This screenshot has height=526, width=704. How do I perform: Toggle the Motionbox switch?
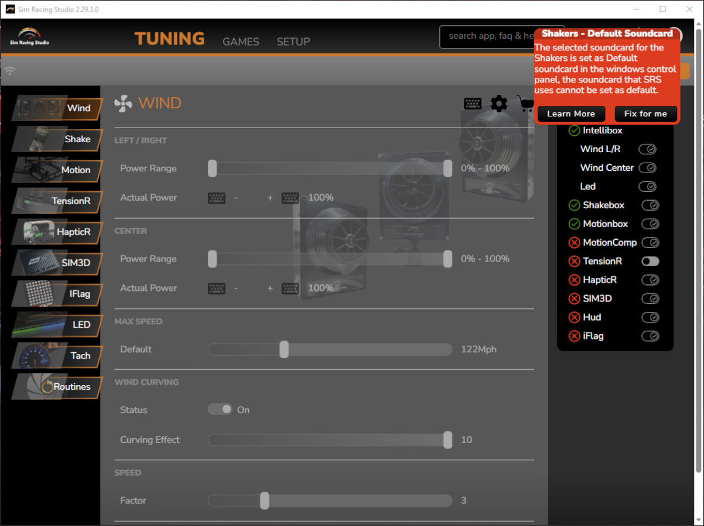click(650, 224)
